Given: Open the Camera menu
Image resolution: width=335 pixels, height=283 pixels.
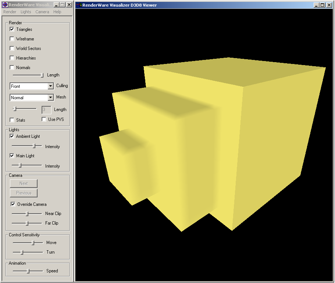Looking at the screenshot, I should click(x=42, y=12).
